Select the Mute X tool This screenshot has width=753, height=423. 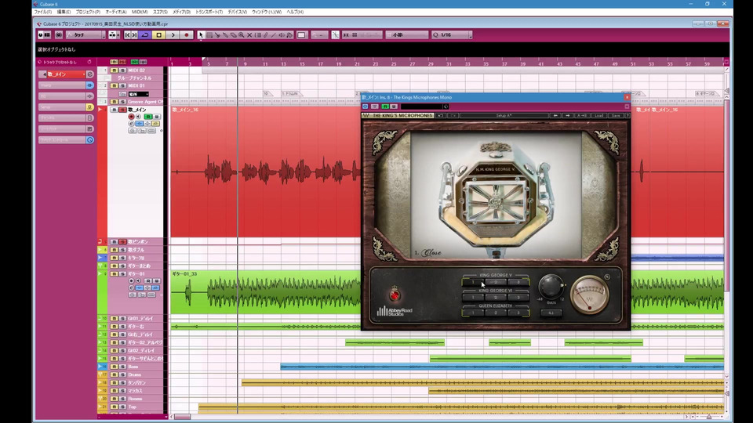point(249,35)
